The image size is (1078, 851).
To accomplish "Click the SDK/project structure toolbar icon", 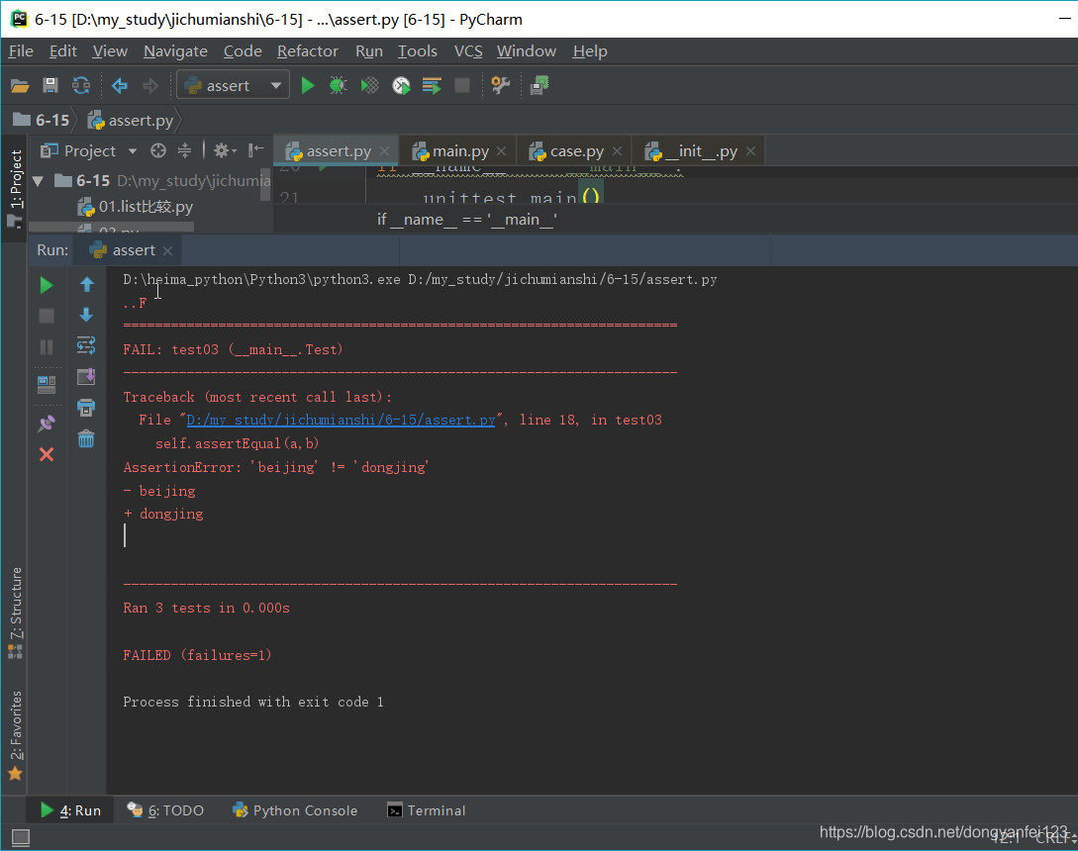I will [539, 85].
